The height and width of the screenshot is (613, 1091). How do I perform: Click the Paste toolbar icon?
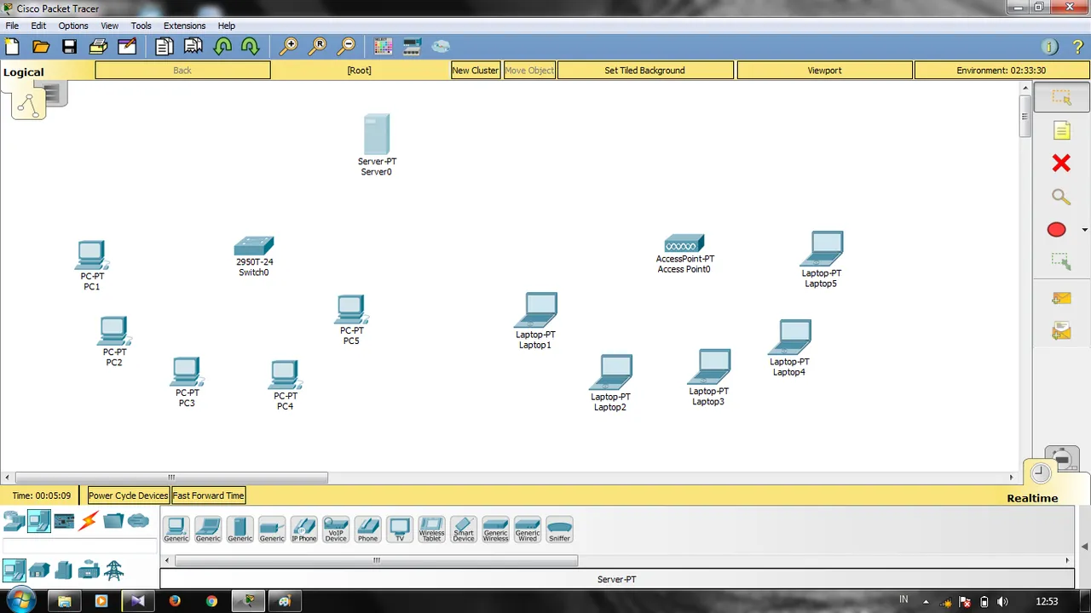click(x=193, y=47)
